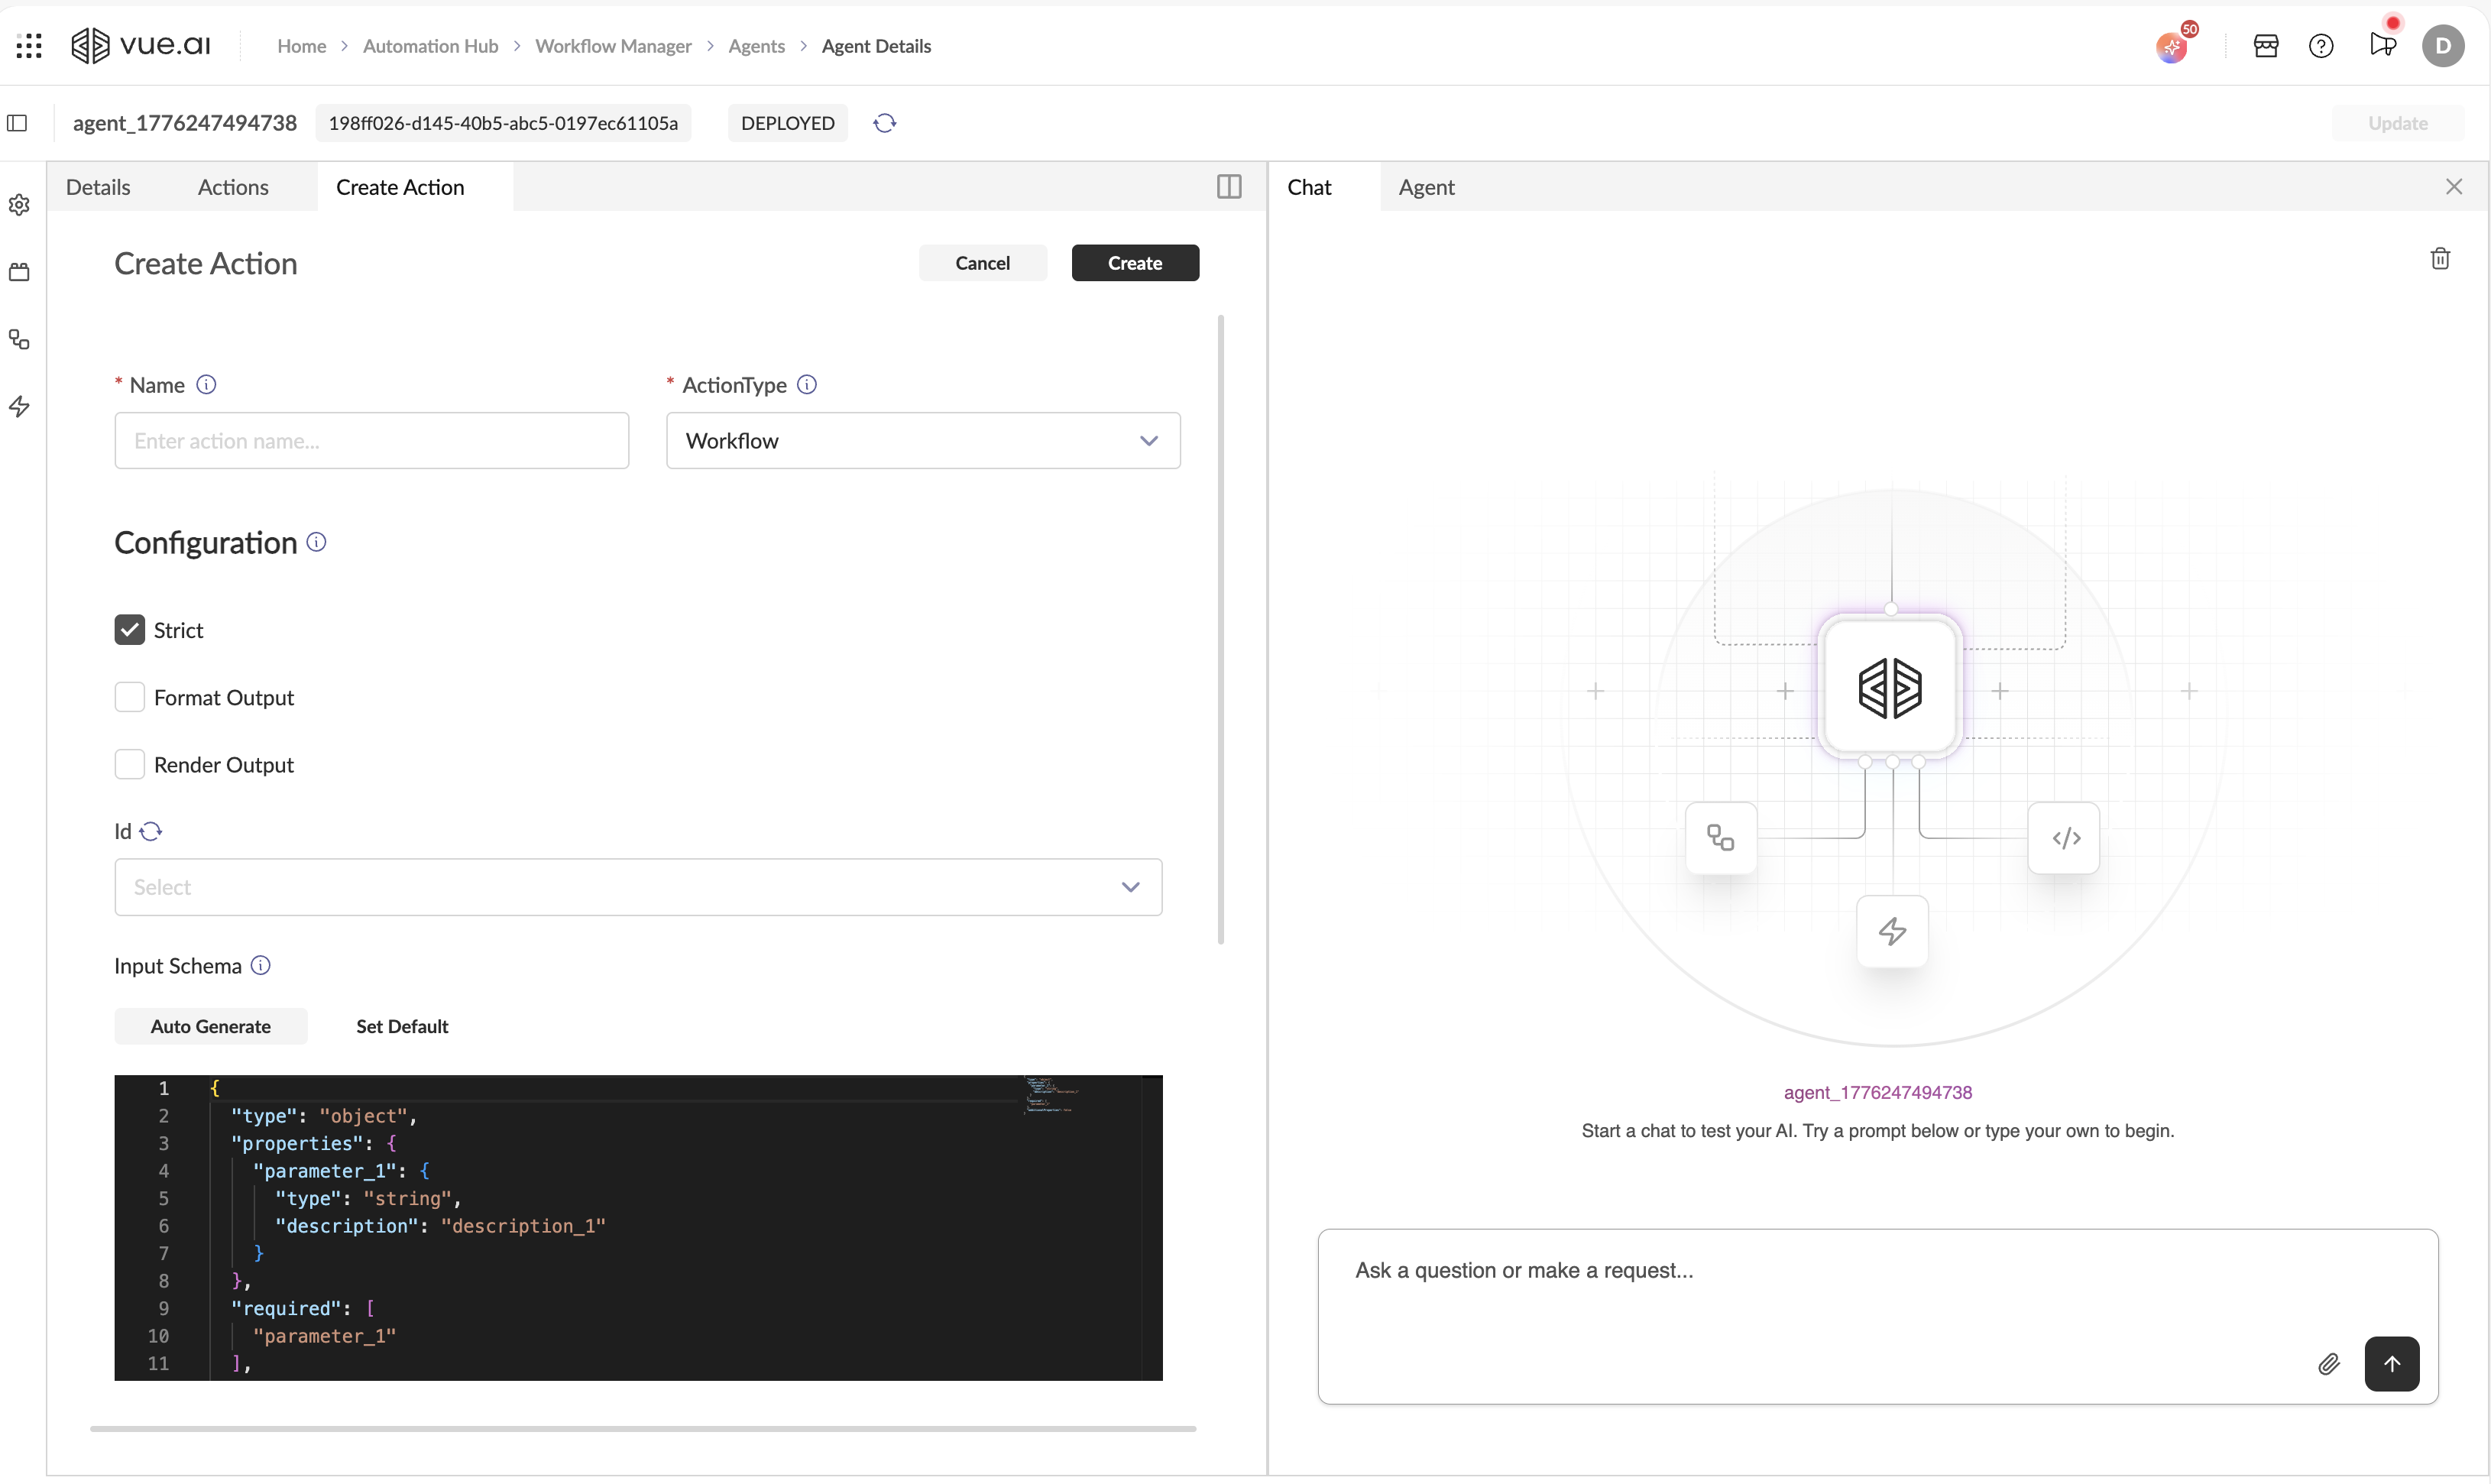Open the marketplace store icon
The width and height of the screenshot is (2491, 1484).
click(2265, 45)
